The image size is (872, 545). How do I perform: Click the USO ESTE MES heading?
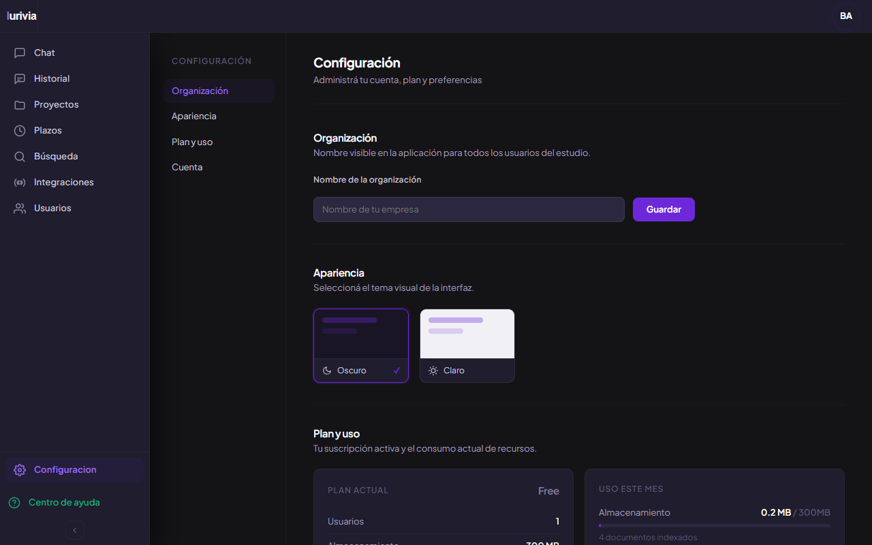click(x=631, y=489)
